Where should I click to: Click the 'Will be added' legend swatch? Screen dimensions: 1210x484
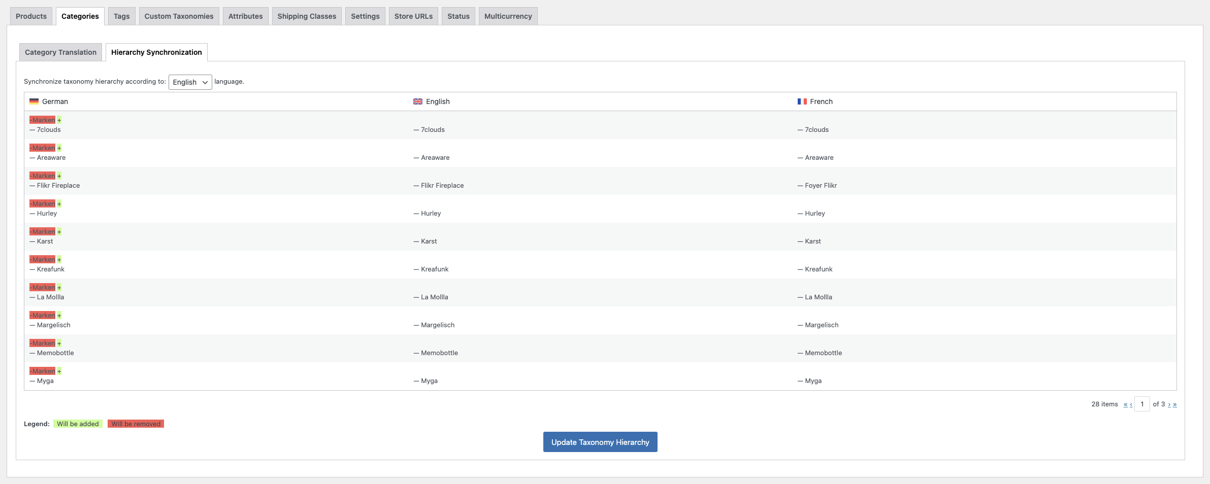pos(78,424)
